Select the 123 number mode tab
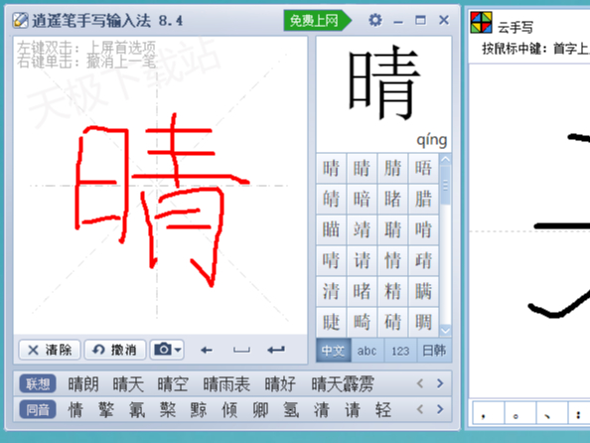The image size is (590, 443). coord(400,351)
